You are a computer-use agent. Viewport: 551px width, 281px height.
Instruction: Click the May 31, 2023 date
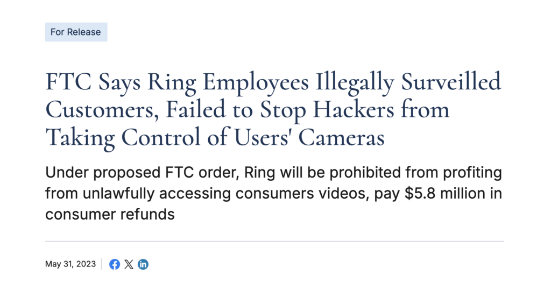click(x=70, y=264)
